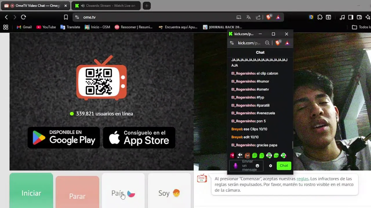
Task: Open Brave Rewards triangle in main window
Action: 278,17
